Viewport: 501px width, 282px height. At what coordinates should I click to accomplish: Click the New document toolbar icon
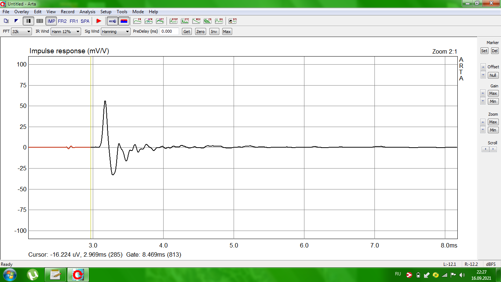[6, 21]
